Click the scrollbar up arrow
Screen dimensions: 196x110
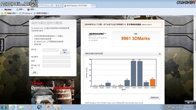(x=195, y=16)
